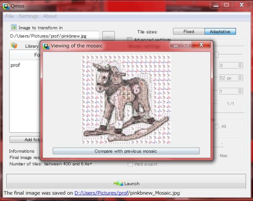The width and height of the screenshot is (253, 201).
Task: Open the About menu
Action: point(50,16)
